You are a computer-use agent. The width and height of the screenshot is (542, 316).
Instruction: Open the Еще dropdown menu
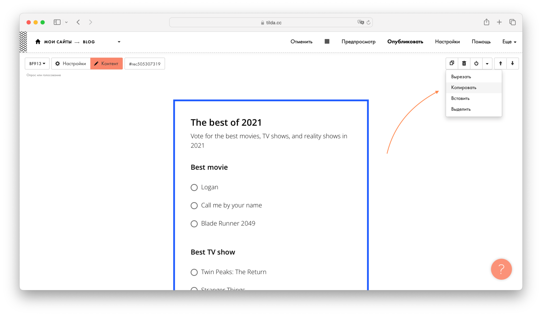pos(509,42)
